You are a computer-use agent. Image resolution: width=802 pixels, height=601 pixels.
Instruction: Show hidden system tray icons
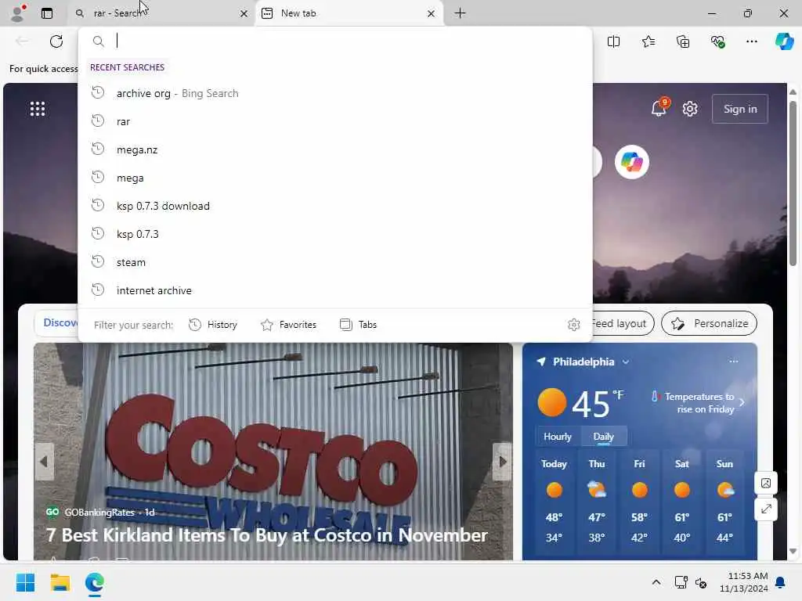pos(656,582)
